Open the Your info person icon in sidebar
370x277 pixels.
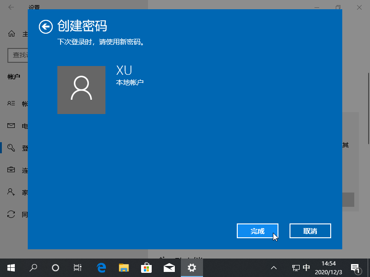tap(12, 103)
